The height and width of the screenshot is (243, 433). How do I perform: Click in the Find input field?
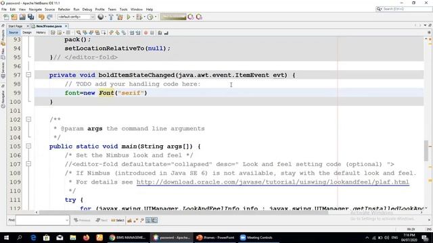coord(41,220)
